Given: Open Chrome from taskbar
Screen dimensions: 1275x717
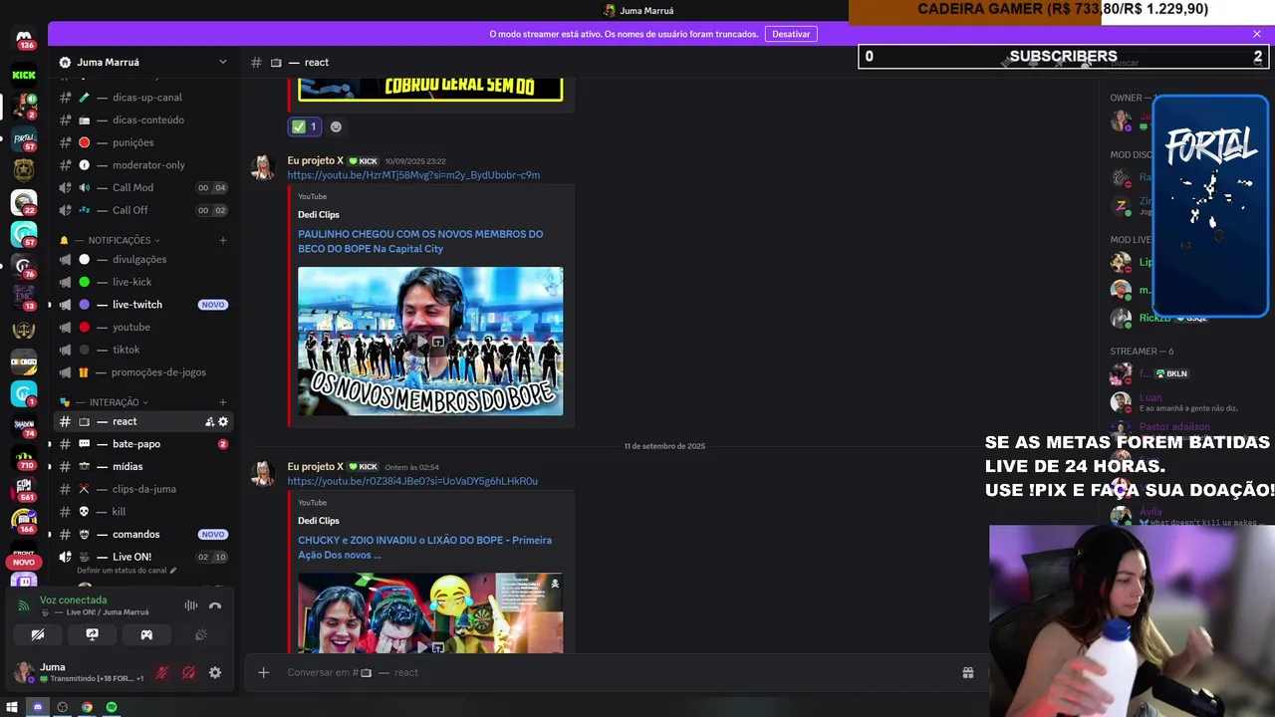Looking at the screenshot, I should pos(87,707).
